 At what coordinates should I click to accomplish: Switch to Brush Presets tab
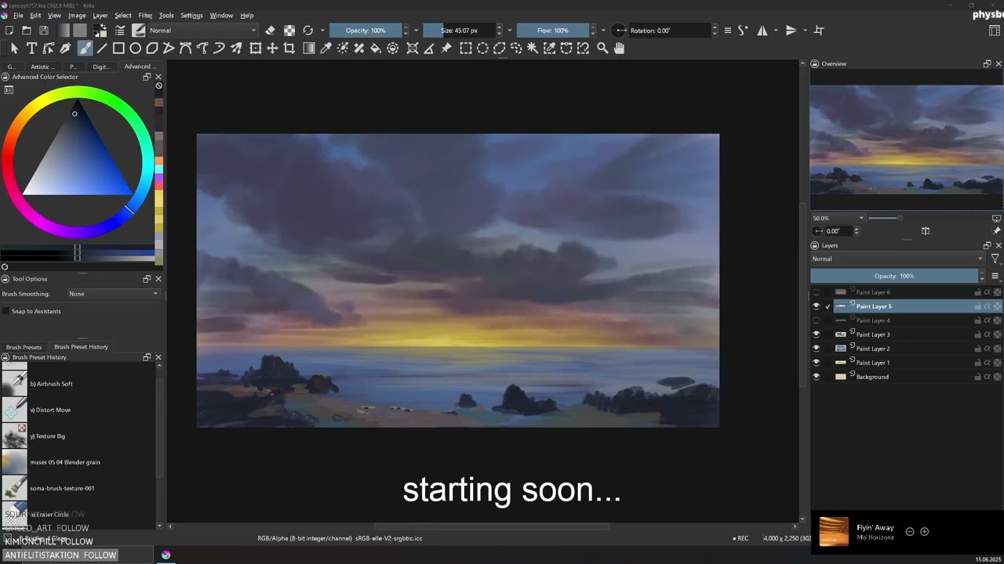pos(24,347)
